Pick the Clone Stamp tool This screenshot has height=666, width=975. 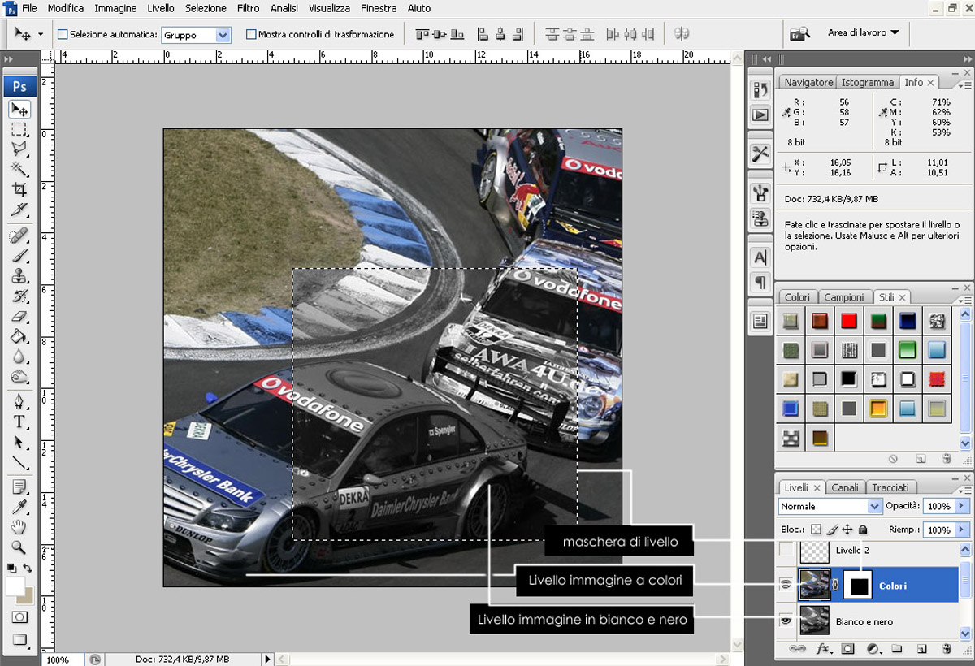pos(19,275)
